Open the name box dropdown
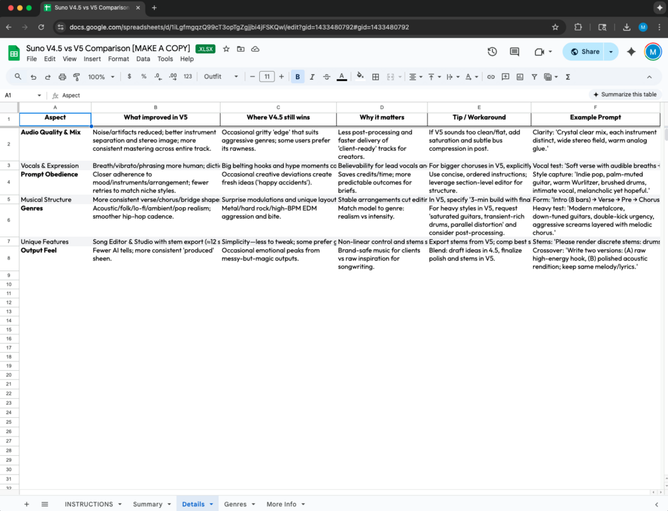668x511 pixels. 39,96
